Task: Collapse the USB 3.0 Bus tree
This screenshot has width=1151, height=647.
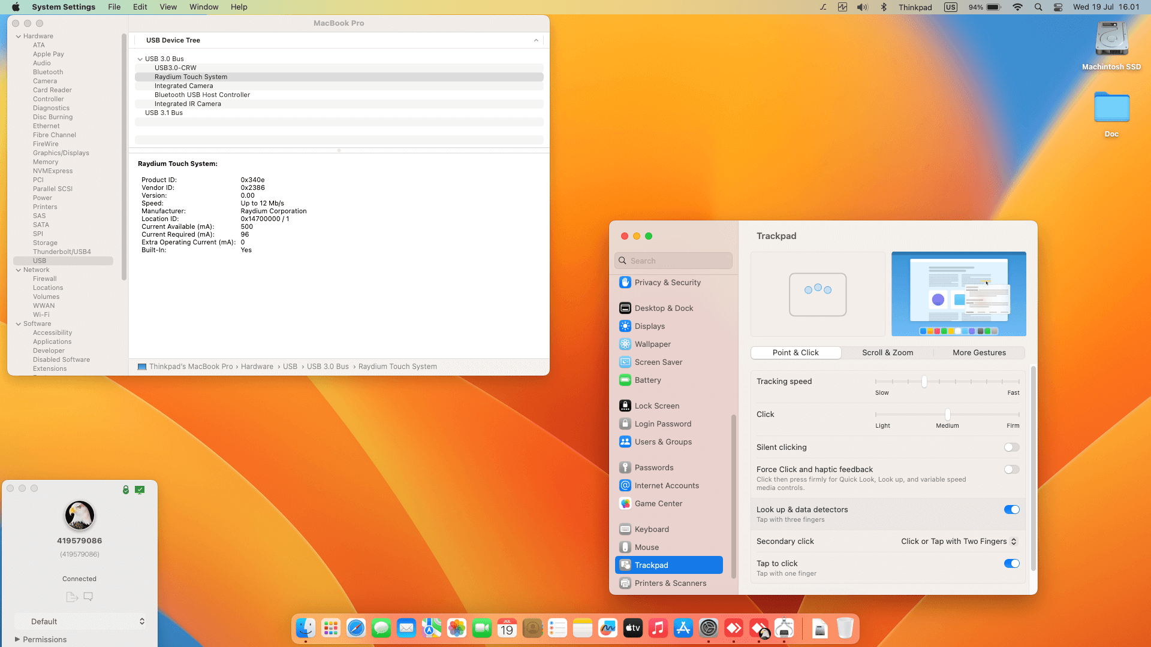Action: [x=140, y=59]
